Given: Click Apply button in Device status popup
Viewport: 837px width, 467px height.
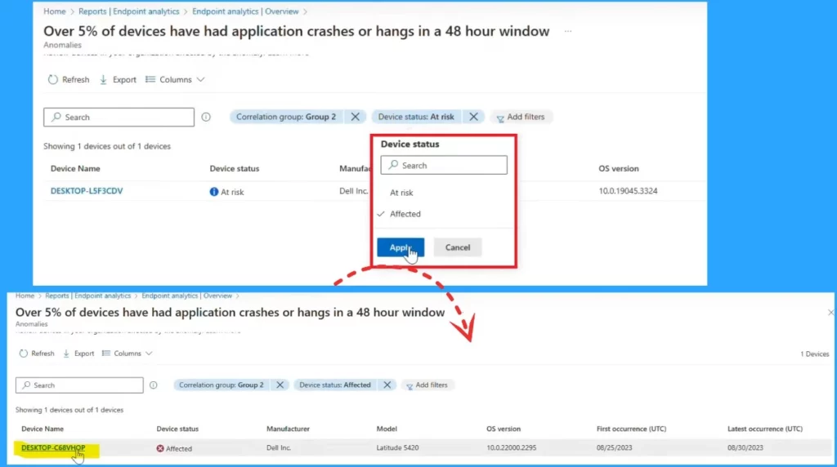Looking at the screenshot, I should (x=401, y=247).
